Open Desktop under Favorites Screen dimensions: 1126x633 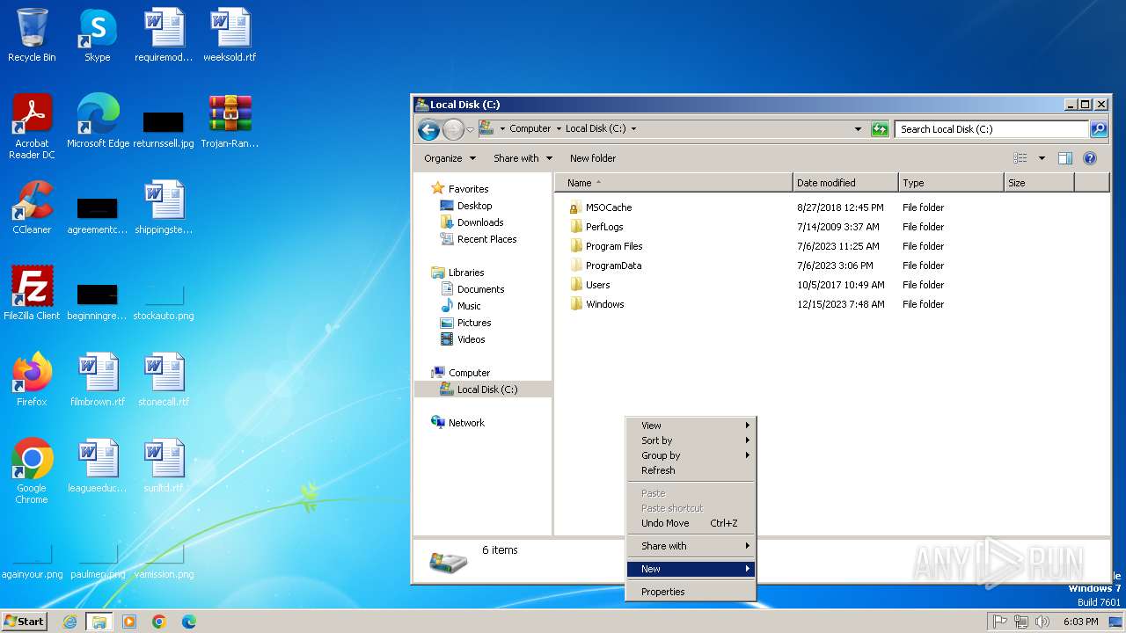[x=466, y=206]
